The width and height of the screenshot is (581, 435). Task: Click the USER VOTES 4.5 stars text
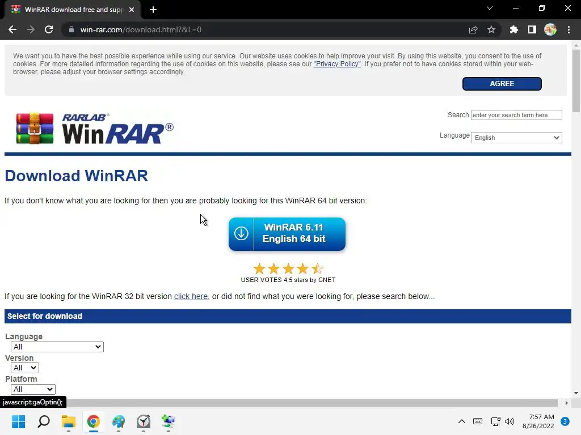pos(288,280)
